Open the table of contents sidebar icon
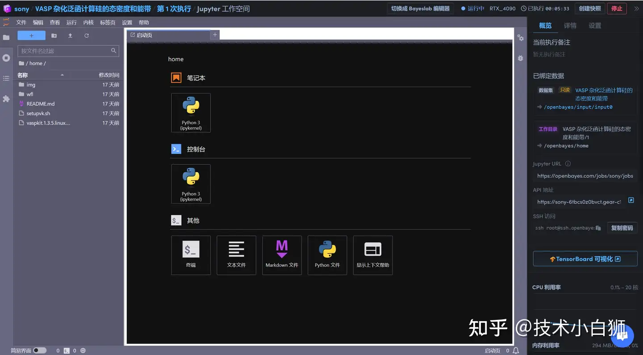This screenshot has height=355, width=643. 6,78
